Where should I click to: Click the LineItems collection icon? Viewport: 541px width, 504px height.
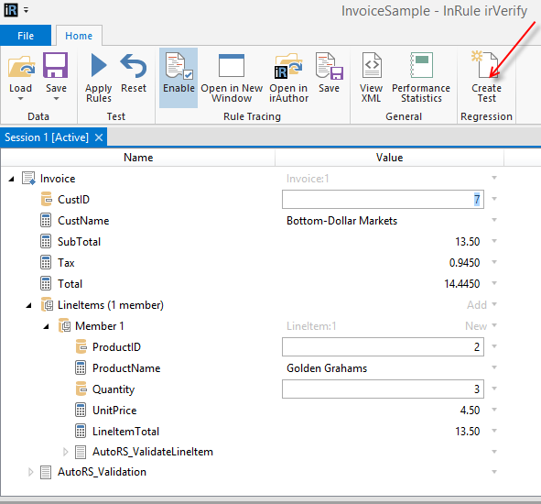(x=47, y=304)
